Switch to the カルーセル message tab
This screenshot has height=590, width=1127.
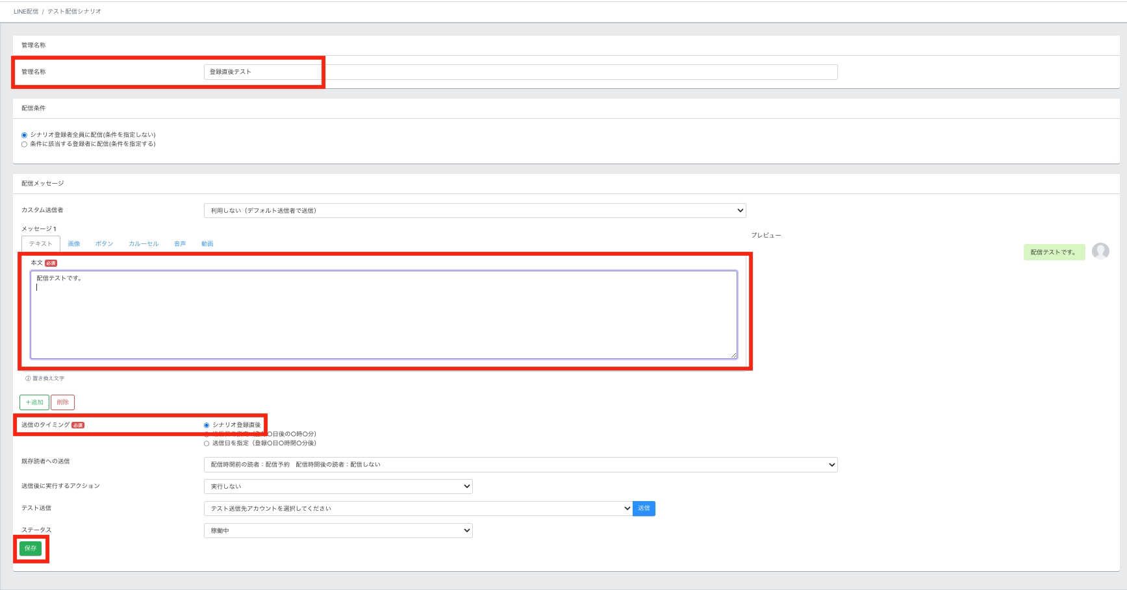[x=144, y=244]
